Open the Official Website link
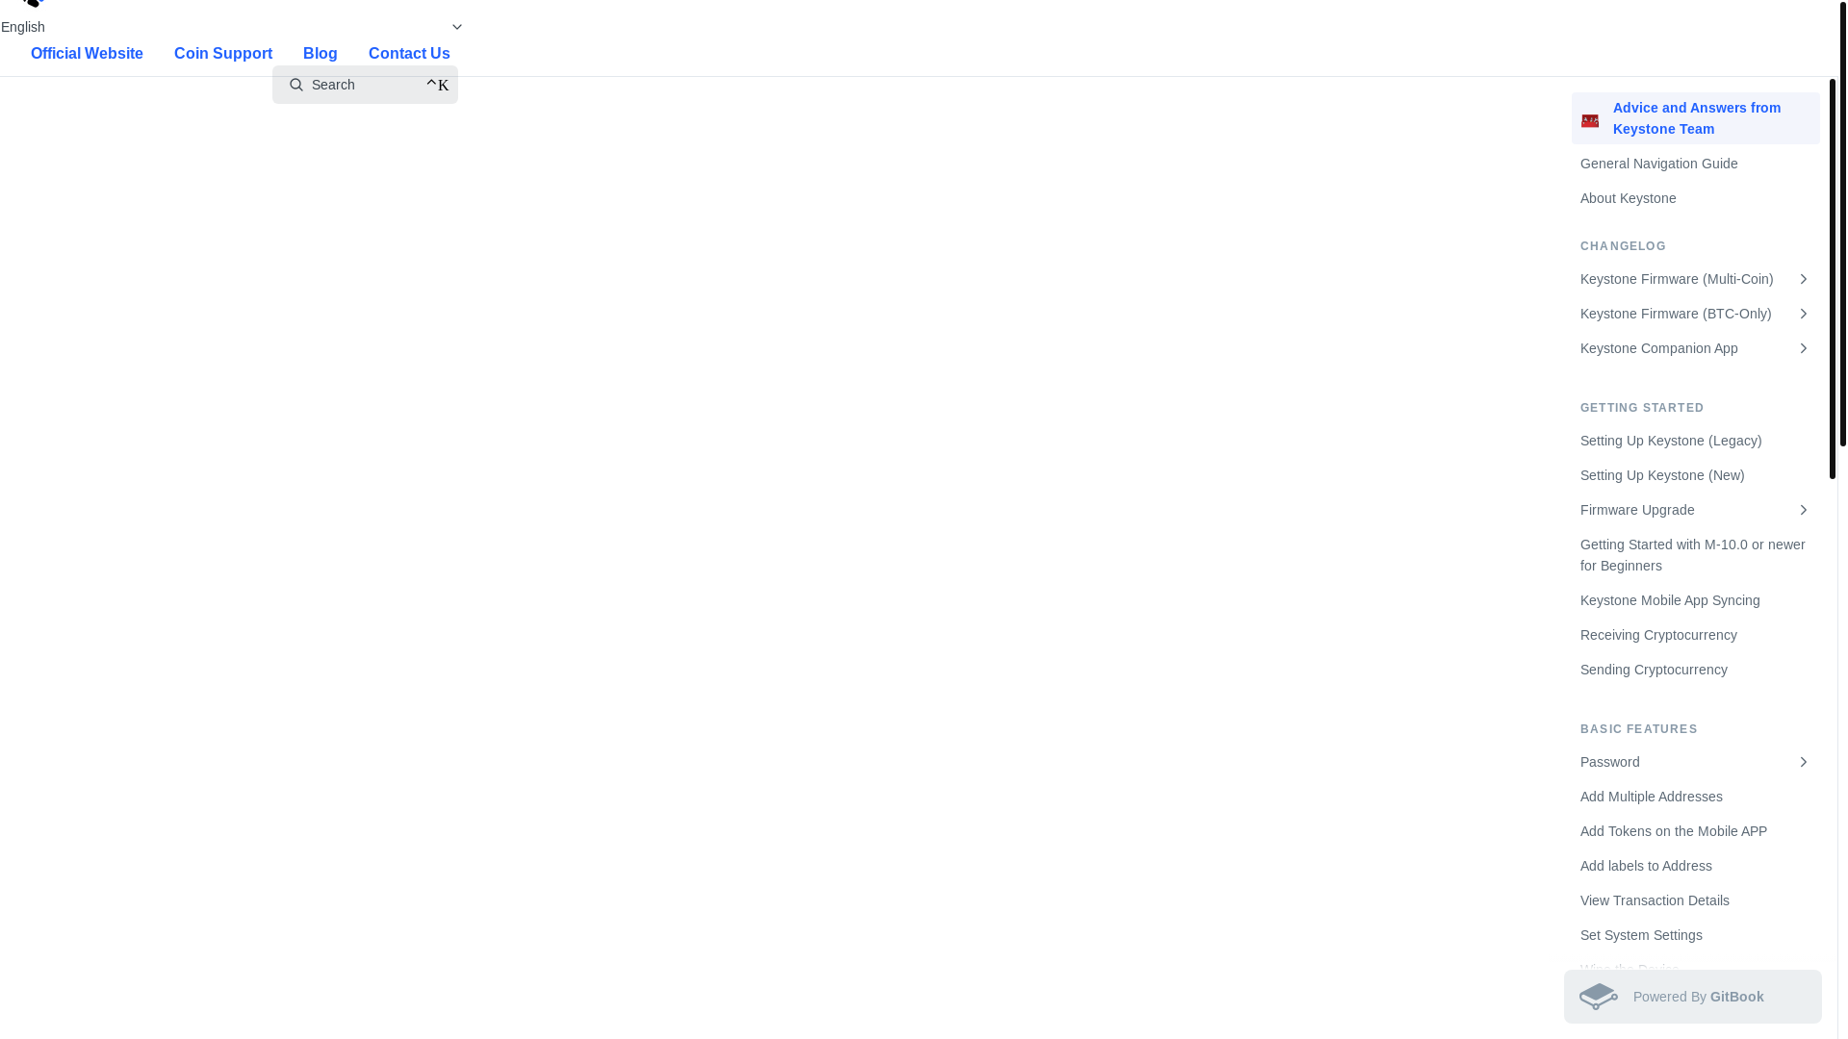The height and width of the screenshot is (1039, 1848). 87,54
